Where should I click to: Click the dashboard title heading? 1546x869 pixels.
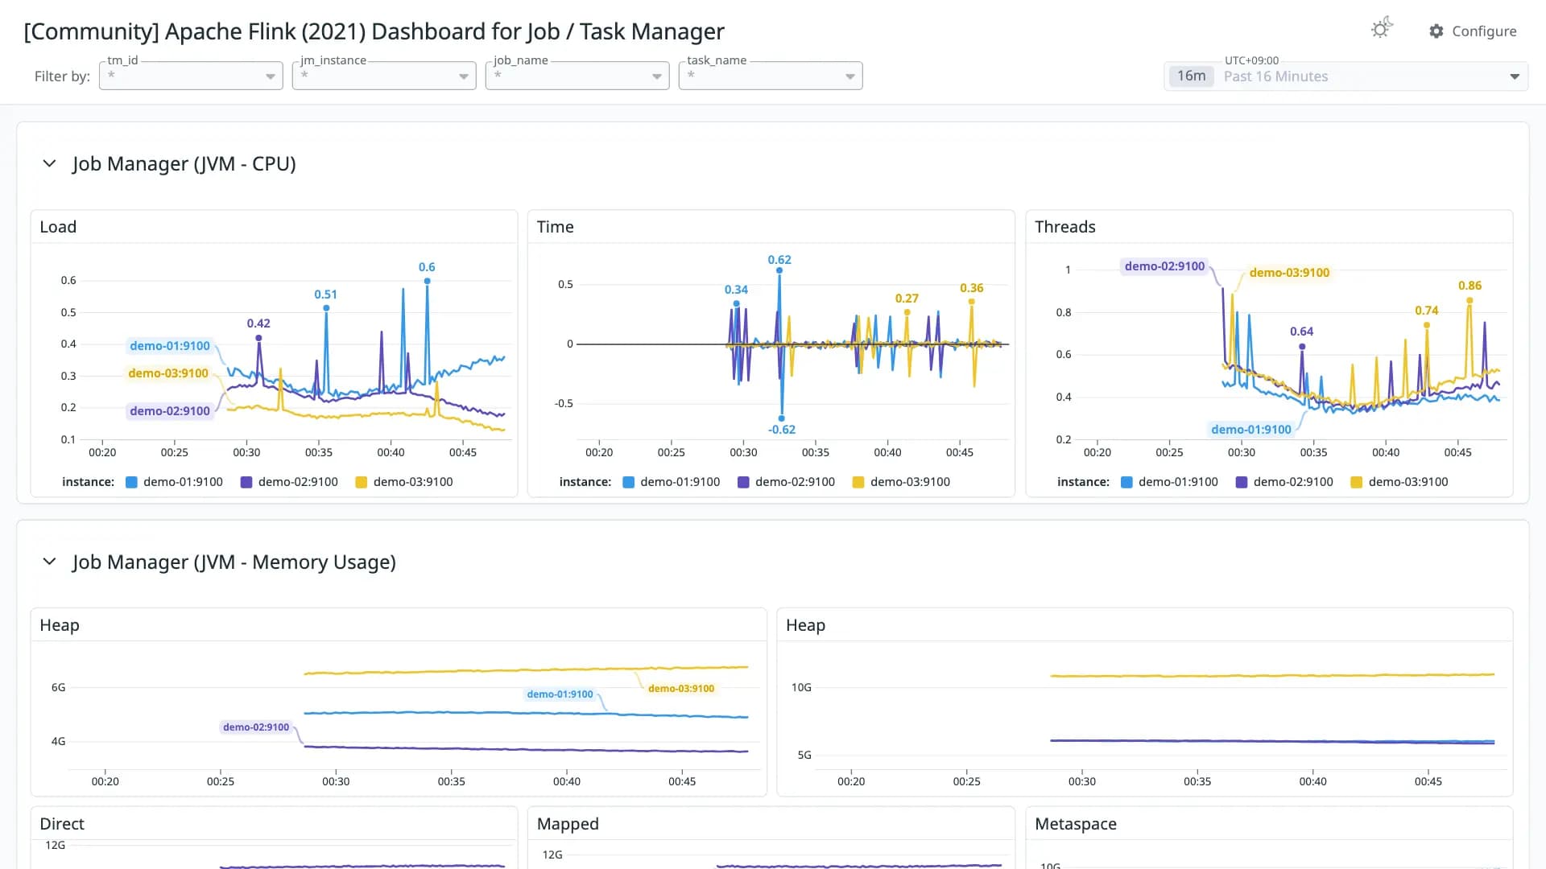pyautogui.click(x=374, y=31)
